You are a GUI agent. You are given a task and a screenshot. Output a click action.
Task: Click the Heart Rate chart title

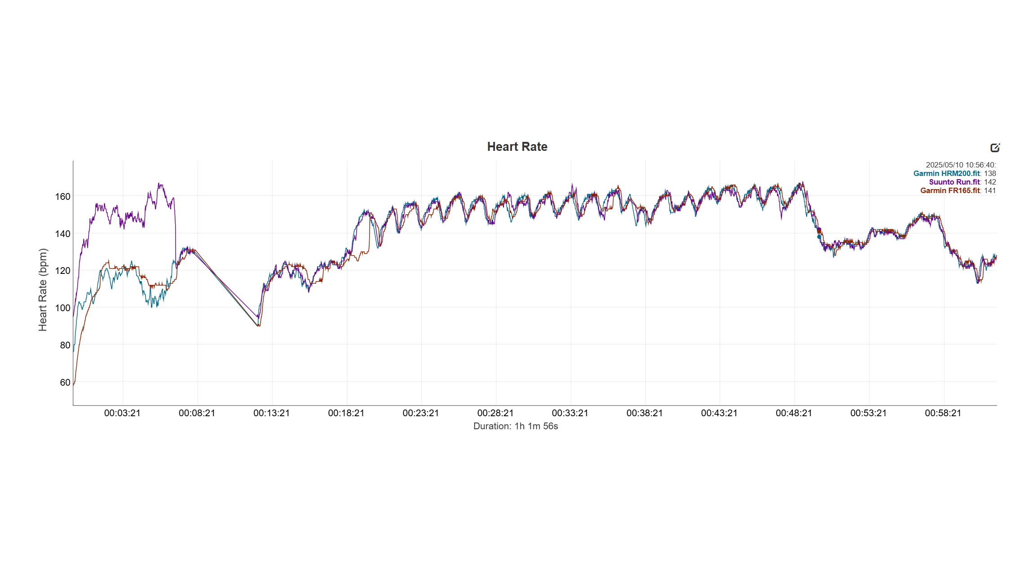point(517,147)
